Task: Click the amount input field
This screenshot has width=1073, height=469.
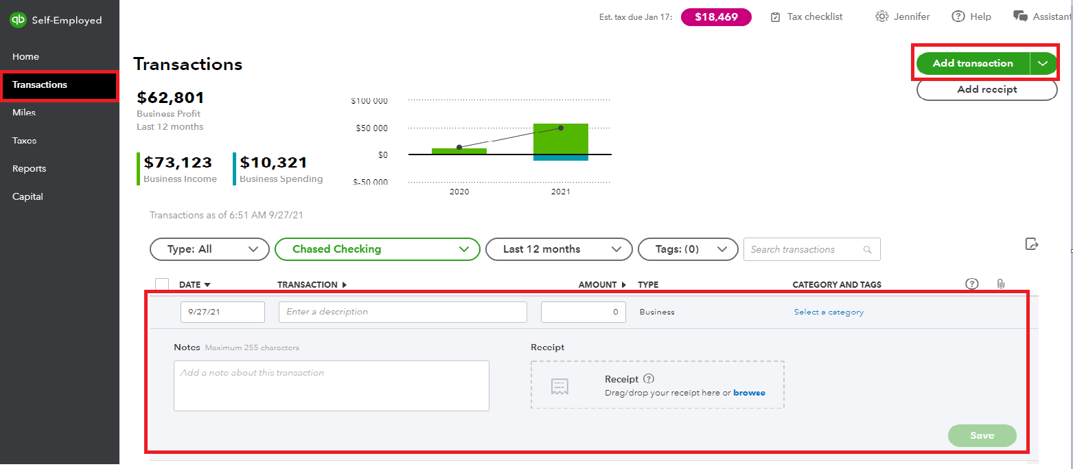Action: coord(584,312)
